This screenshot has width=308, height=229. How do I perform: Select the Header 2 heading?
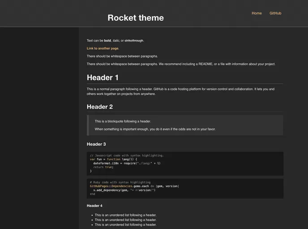[100, 106]
